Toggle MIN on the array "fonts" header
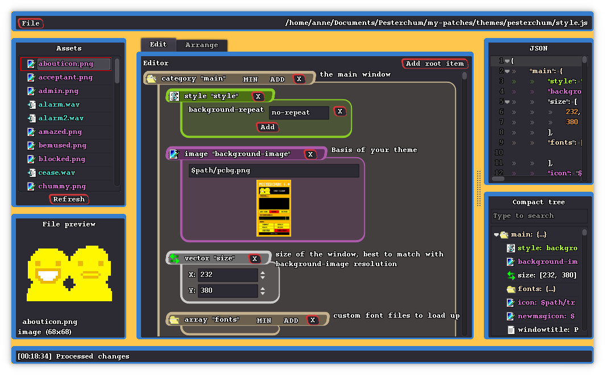Image resolution: width=605 pixels, height=375 pixels. coord(264,320)
